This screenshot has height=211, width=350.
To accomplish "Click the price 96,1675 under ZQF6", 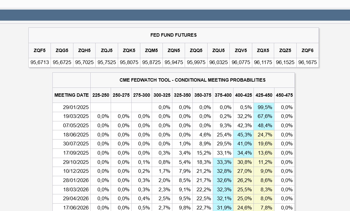I will point(307,62).
